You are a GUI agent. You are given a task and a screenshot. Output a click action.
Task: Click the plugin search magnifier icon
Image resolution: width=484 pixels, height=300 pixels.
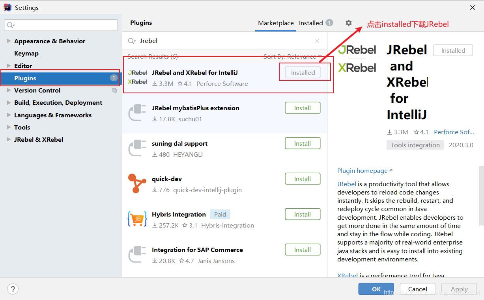click(x=132, y=41)
